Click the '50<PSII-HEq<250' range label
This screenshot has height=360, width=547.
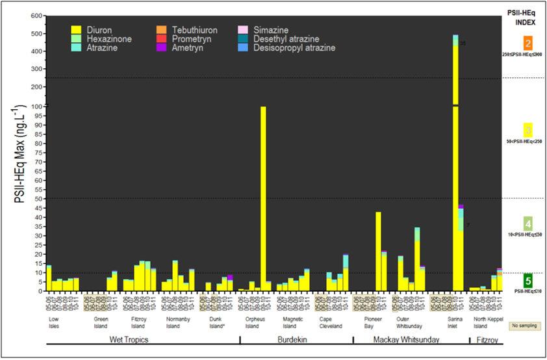(524, 142)
